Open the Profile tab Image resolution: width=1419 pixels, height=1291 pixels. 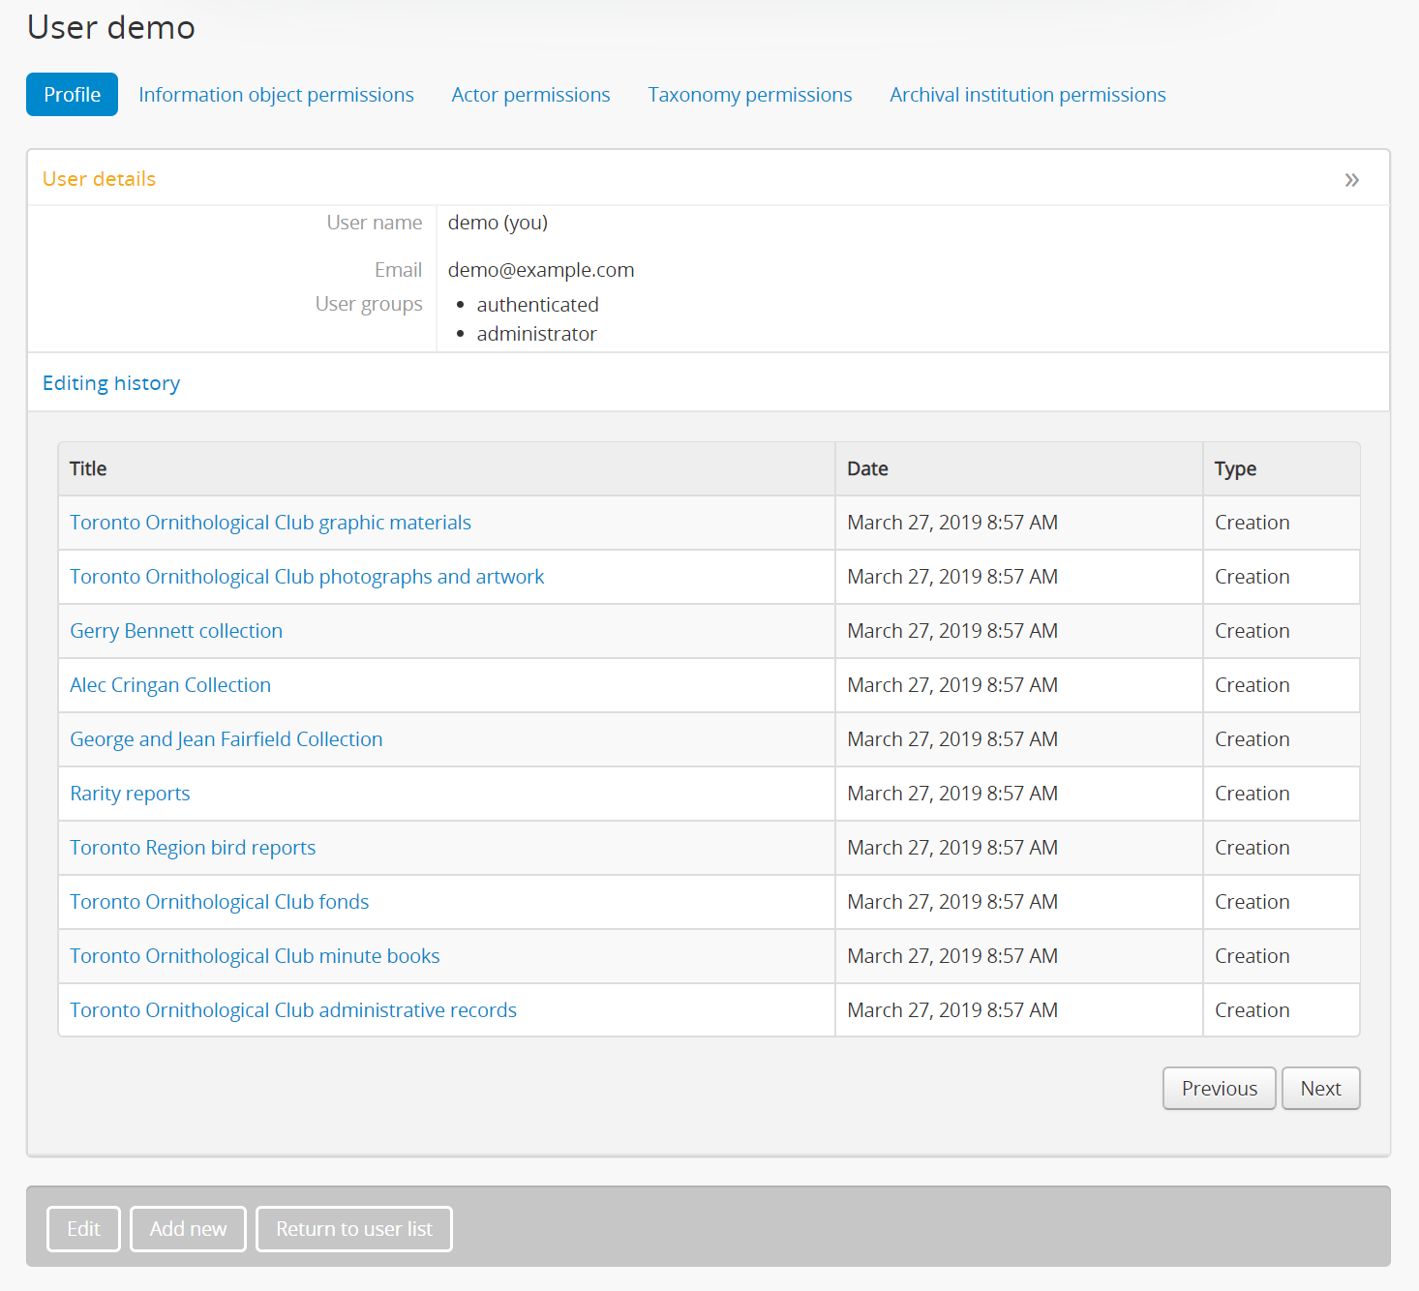point(72,95)
